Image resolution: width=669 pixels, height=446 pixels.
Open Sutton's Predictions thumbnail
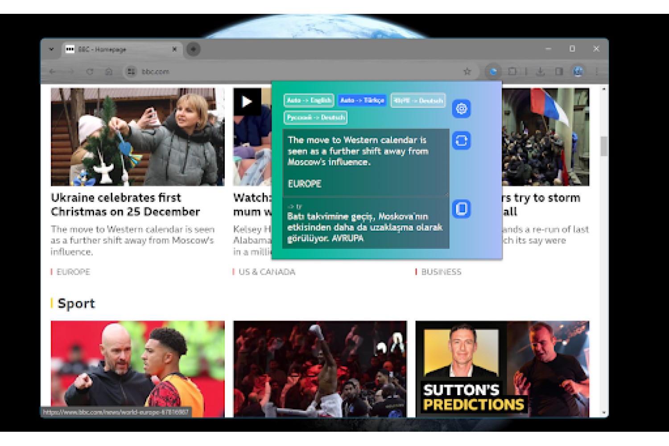point(502,369)
